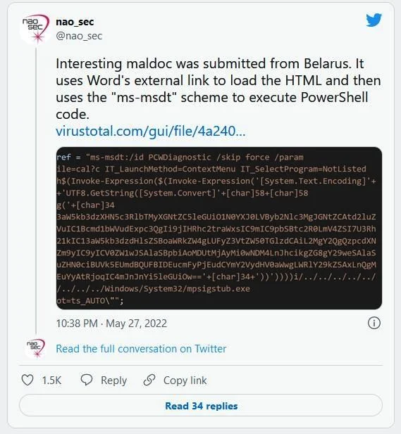
Task: Click the reply speech bubble icon
Action: click(x=87, y=380)
